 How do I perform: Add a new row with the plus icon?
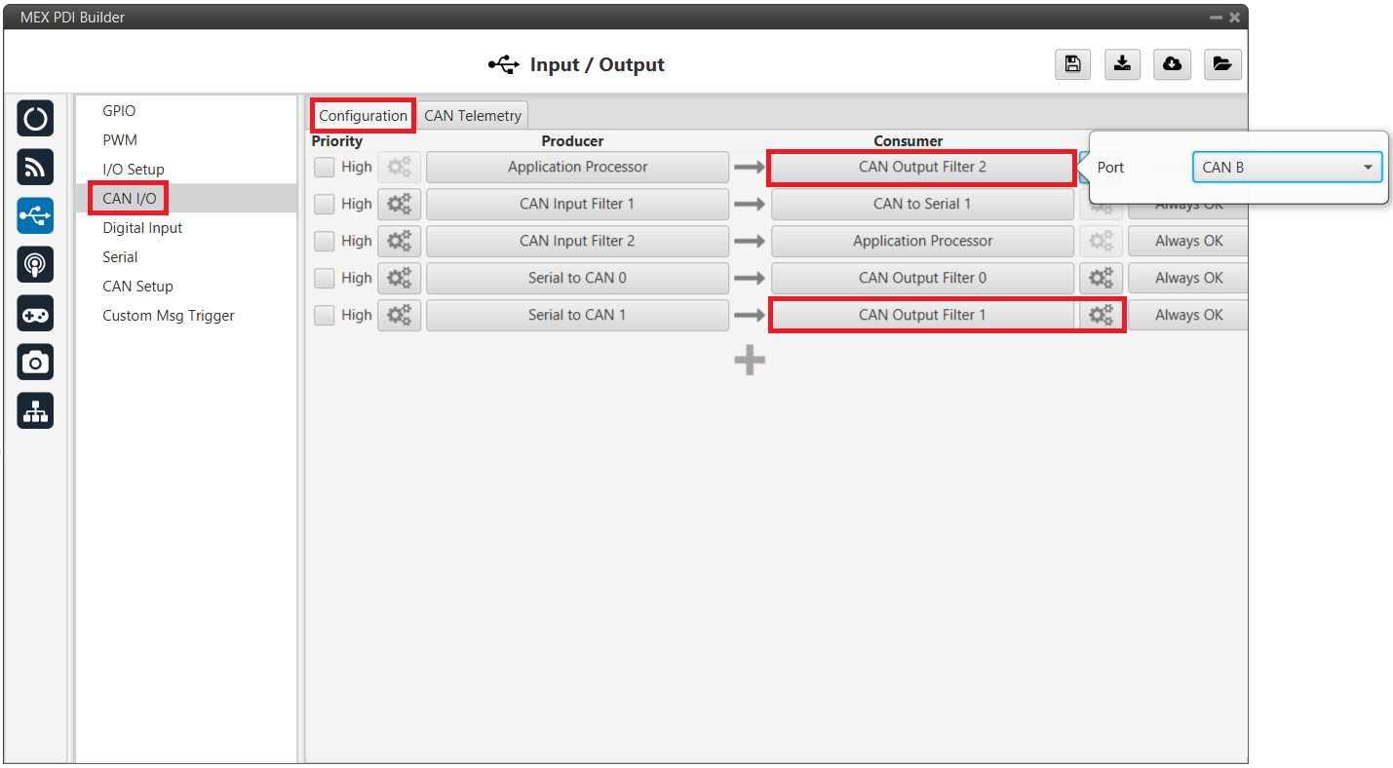[x=749, y=362]
